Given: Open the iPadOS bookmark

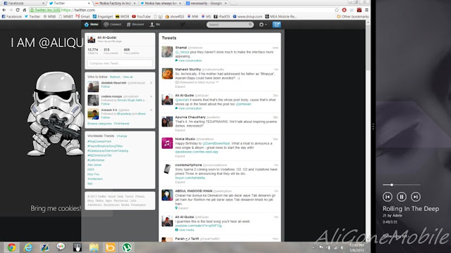Looking at the screenshot, I should click(222, 17).
